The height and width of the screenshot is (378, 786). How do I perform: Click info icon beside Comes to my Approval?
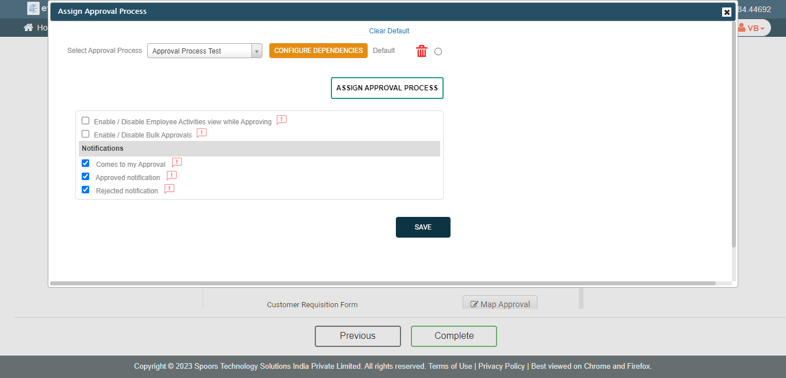tap(177, 163)
